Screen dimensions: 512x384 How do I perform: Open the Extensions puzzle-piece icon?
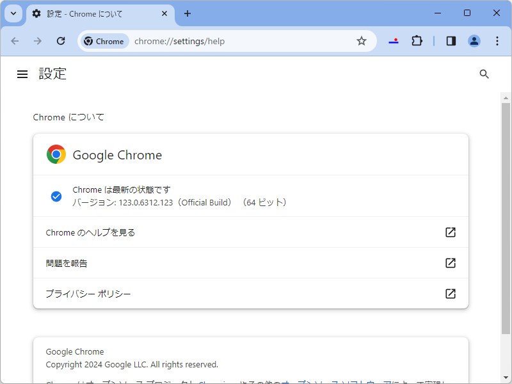point(417,40)
